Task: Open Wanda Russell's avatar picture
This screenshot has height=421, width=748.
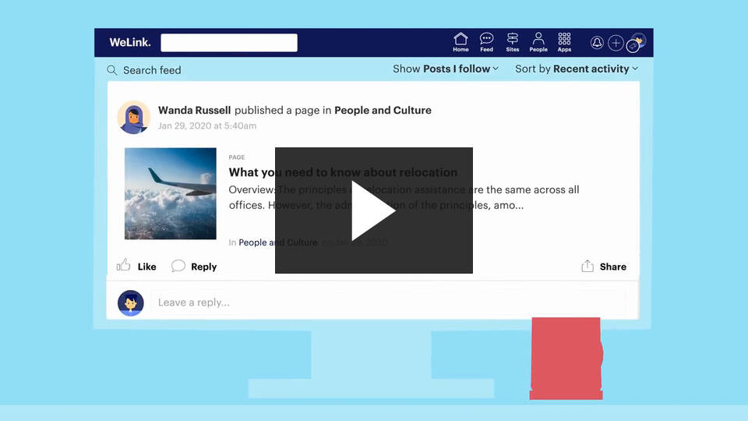Action: (x=133, y=118)
